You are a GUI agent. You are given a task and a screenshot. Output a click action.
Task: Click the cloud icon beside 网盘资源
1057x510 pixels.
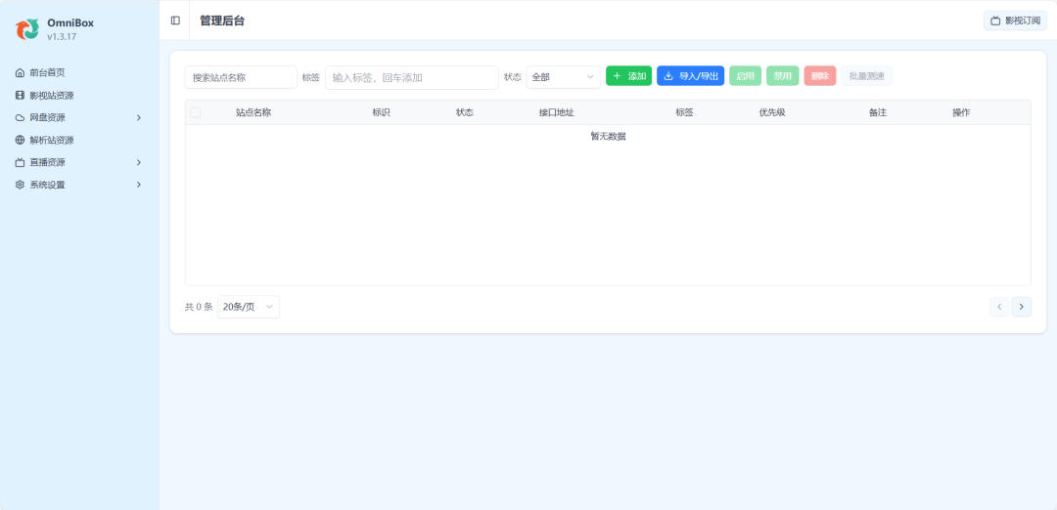tap(20, 118)
